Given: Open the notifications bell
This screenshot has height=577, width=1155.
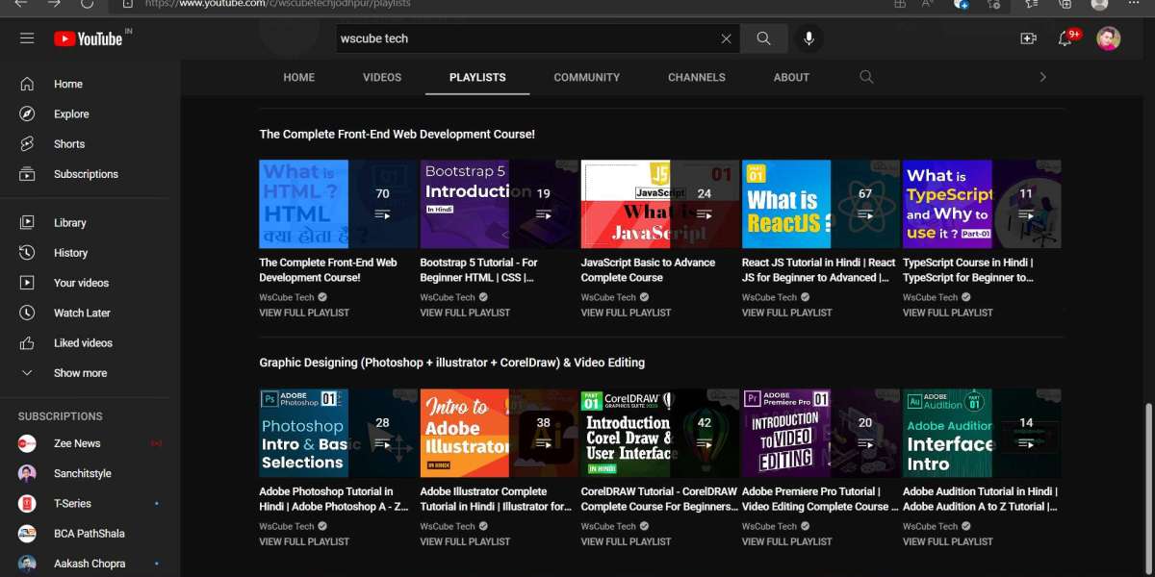Looking at the screenshot, I should [x=1065, y=38].
